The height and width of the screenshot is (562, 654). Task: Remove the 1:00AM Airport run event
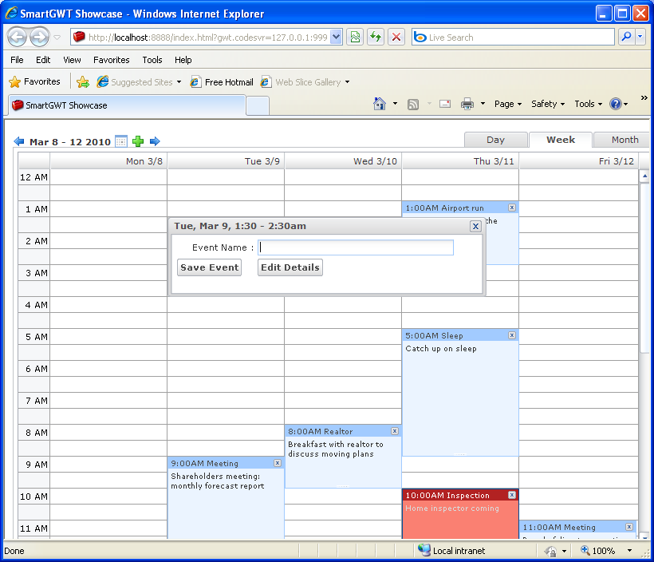[x=512, y=208]
